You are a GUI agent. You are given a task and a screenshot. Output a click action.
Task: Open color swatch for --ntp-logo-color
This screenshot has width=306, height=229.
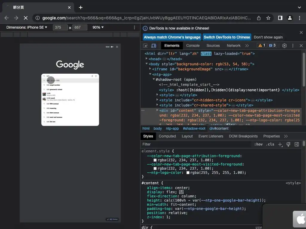point(188,173)
